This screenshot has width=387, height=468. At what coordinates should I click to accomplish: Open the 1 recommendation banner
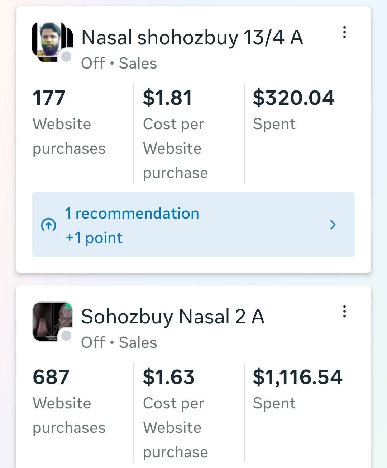click(193, 225)
